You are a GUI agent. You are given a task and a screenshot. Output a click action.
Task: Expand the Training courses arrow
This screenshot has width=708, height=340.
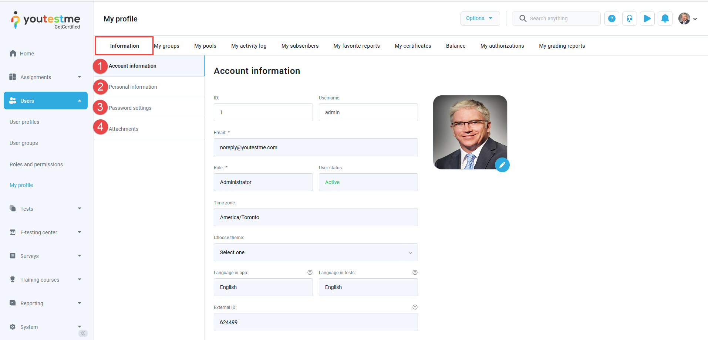[x=80, y=279]
